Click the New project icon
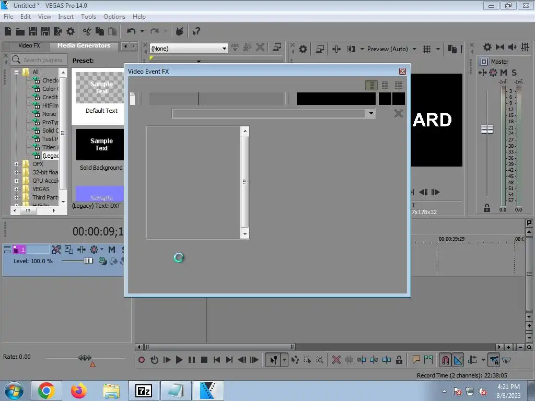 pos(8,31)
